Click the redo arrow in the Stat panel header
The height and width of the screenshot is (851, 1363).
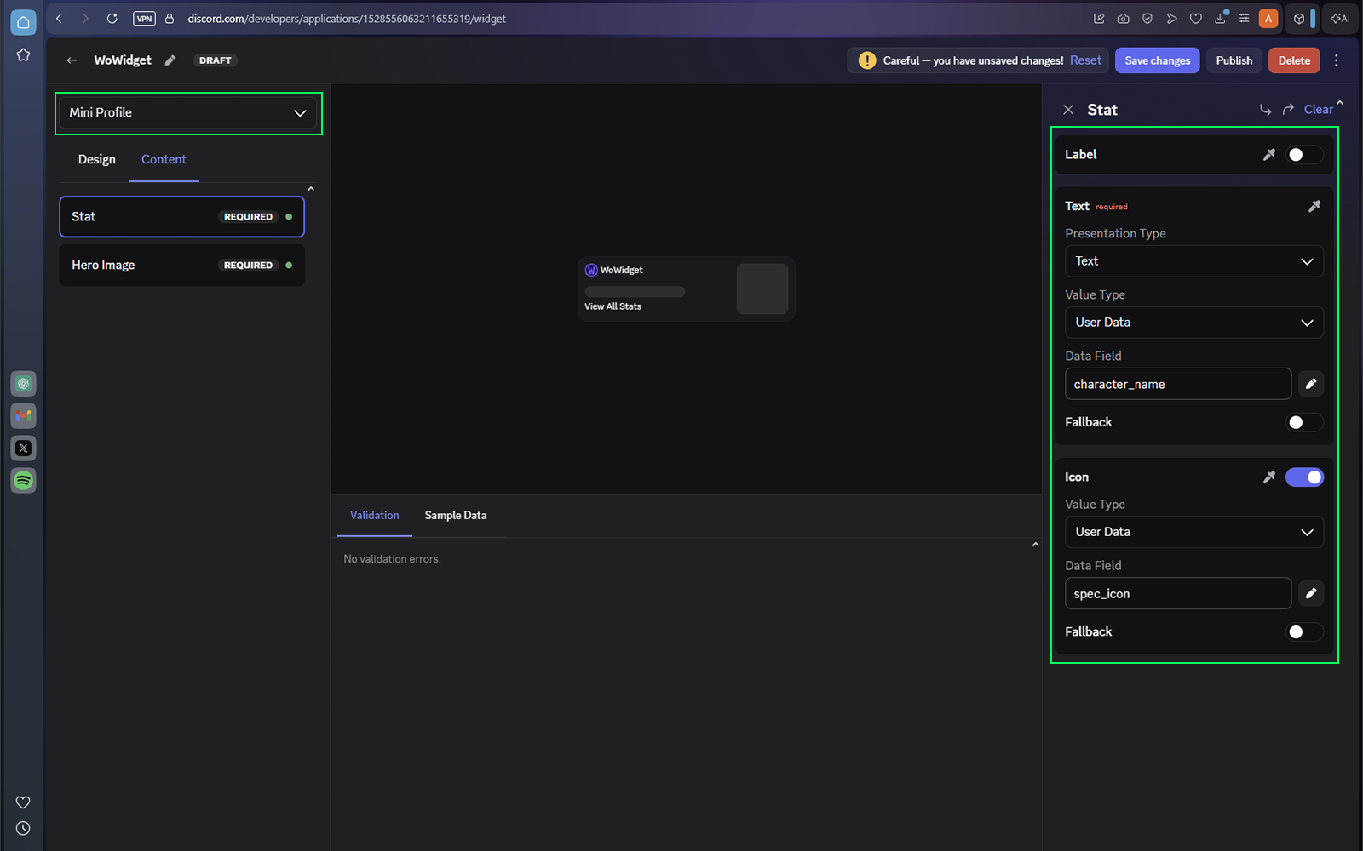pos(1288,110)
